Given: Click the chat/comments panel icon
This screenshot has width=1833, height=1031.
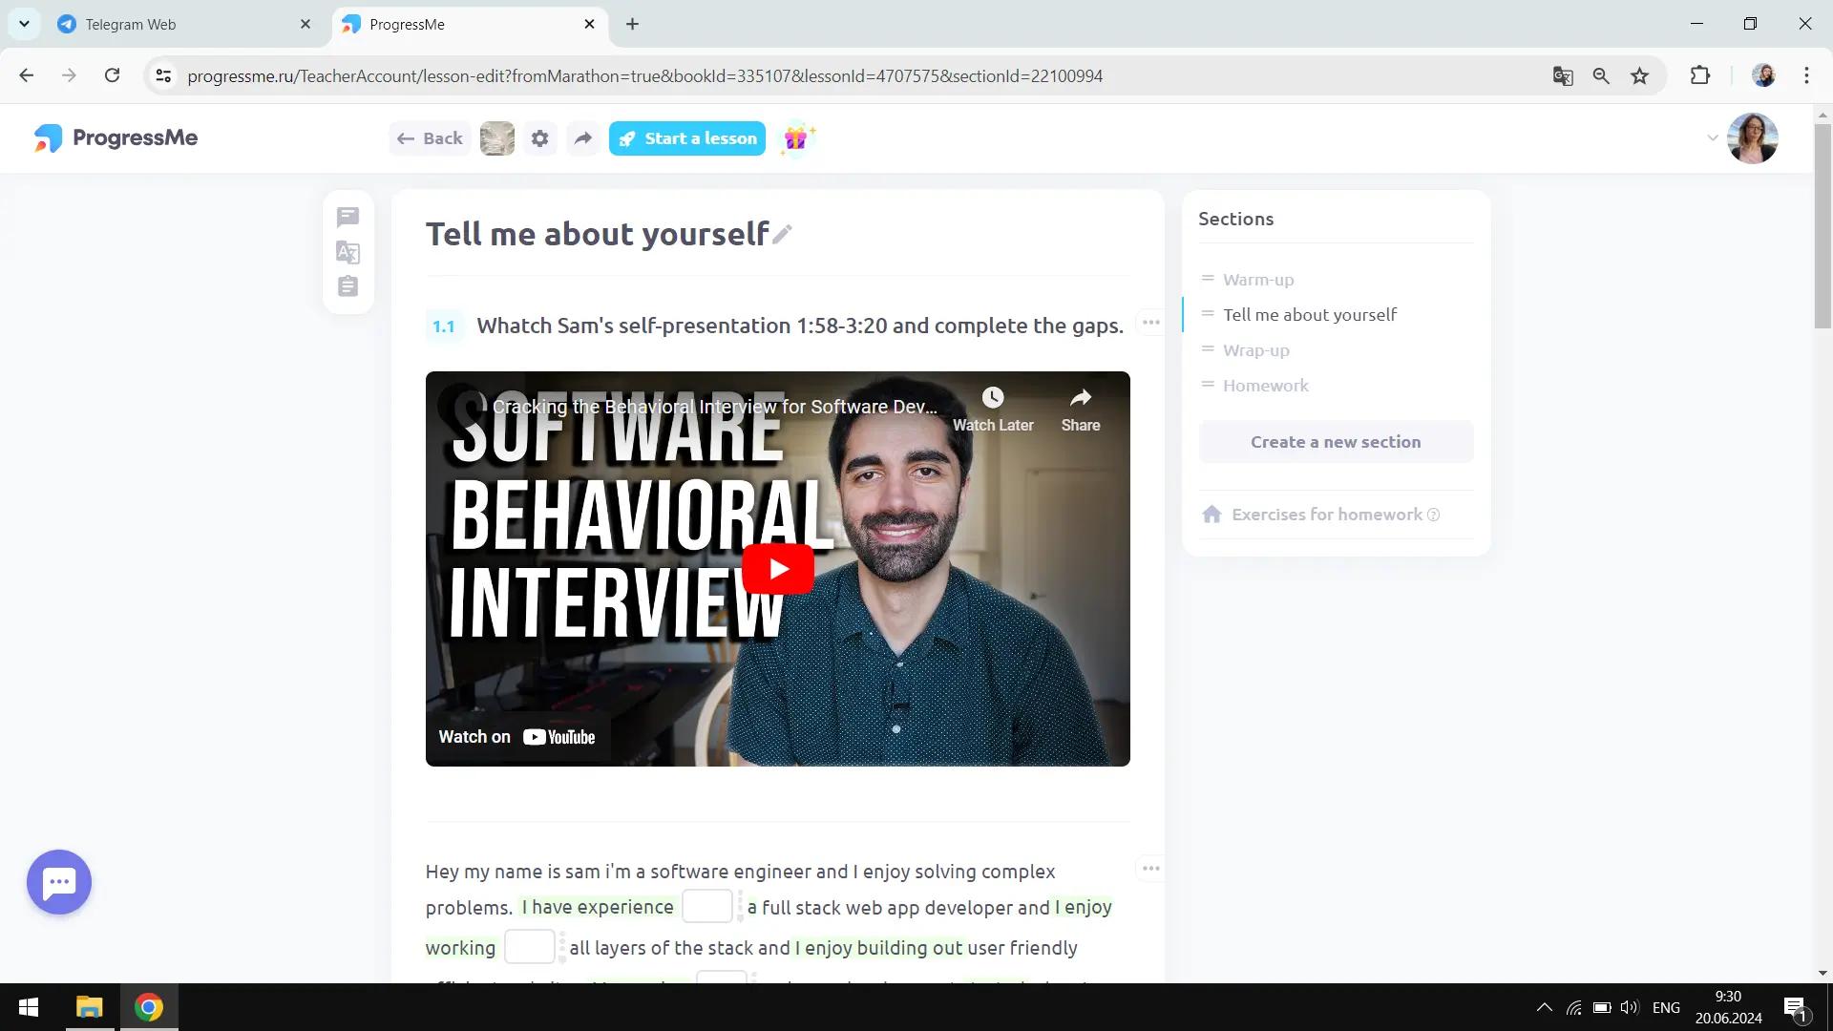Looking at the screenshot, I should point(348,217).
